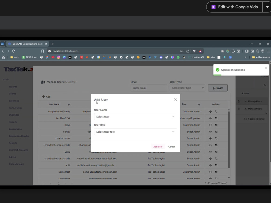Click role-change icon for testUserNEW row
The image size is (271, 203).
click(216, 118)
